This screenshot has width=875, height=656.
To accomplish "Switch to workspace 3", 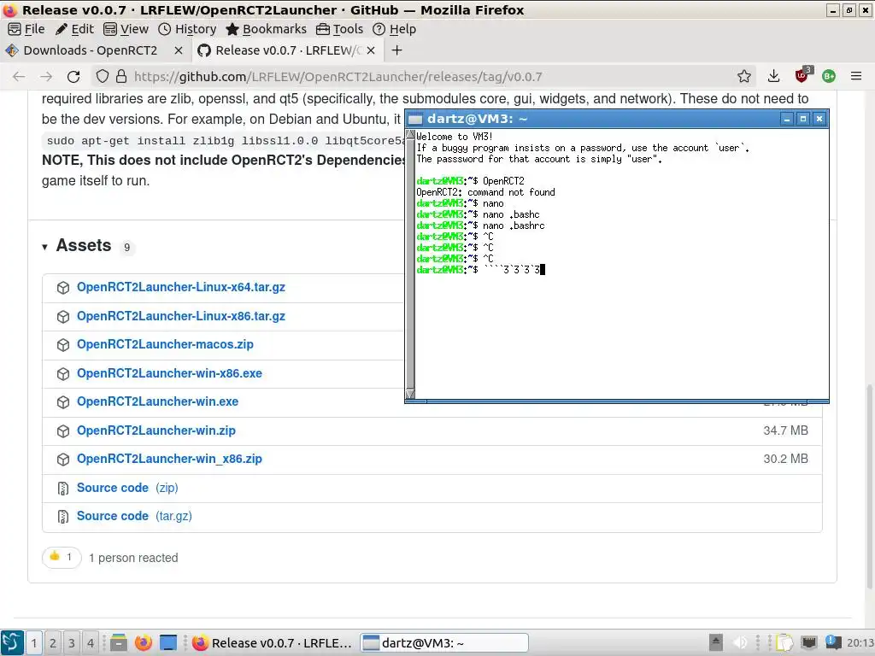I will [72, 643].
